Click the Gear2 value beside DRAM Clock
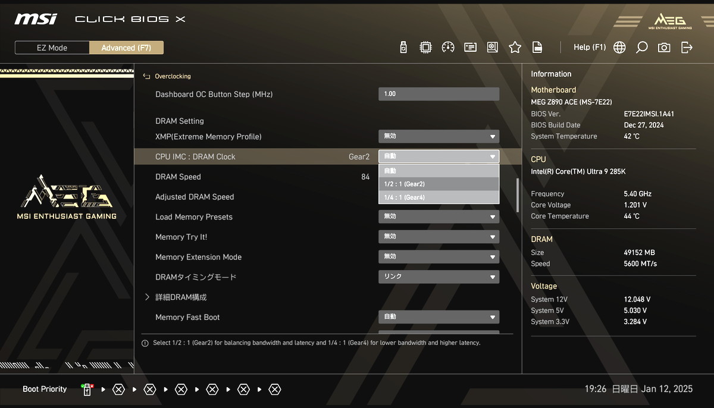714x408 pixels. click(x=359, y=156)
